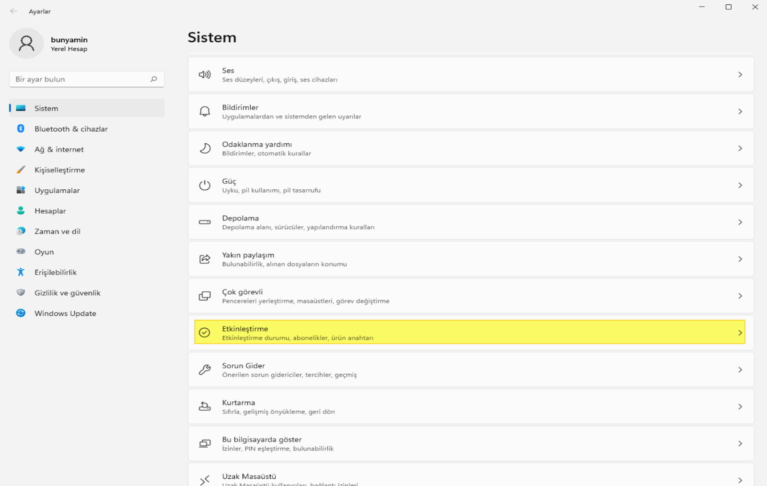Expand the Çok görevli row chevron

click(740, 296)
